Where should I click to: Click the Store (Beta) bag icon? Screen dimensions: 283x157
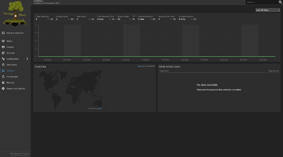3,65
